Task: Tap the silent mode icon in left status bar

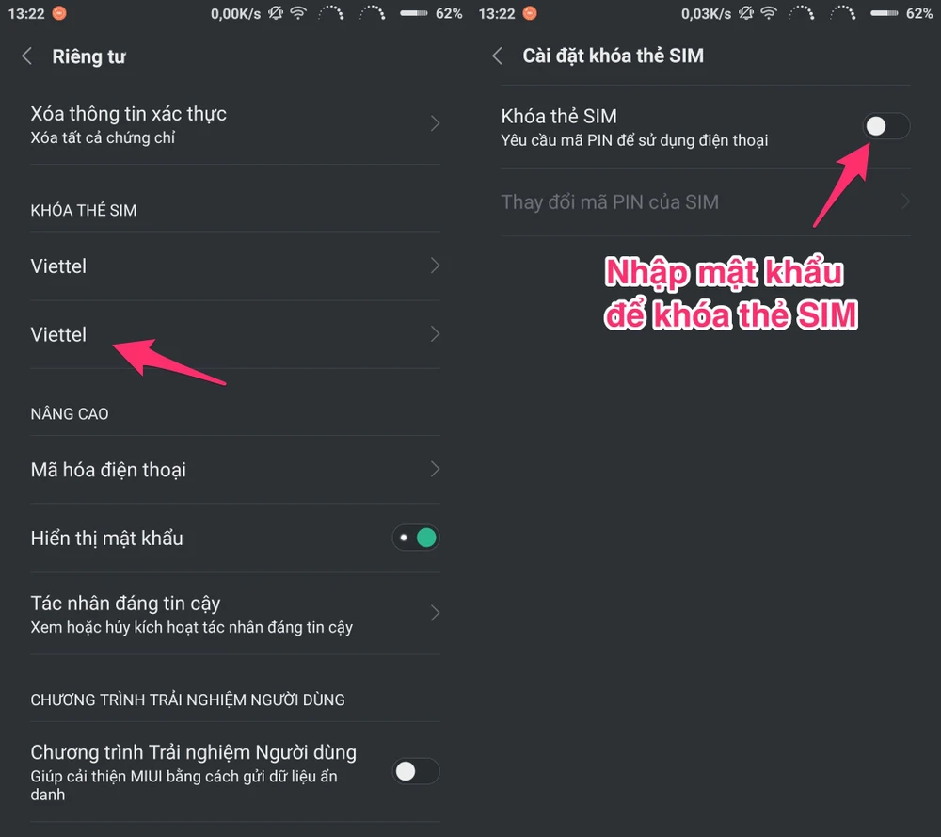Action: tap(276, 13)
